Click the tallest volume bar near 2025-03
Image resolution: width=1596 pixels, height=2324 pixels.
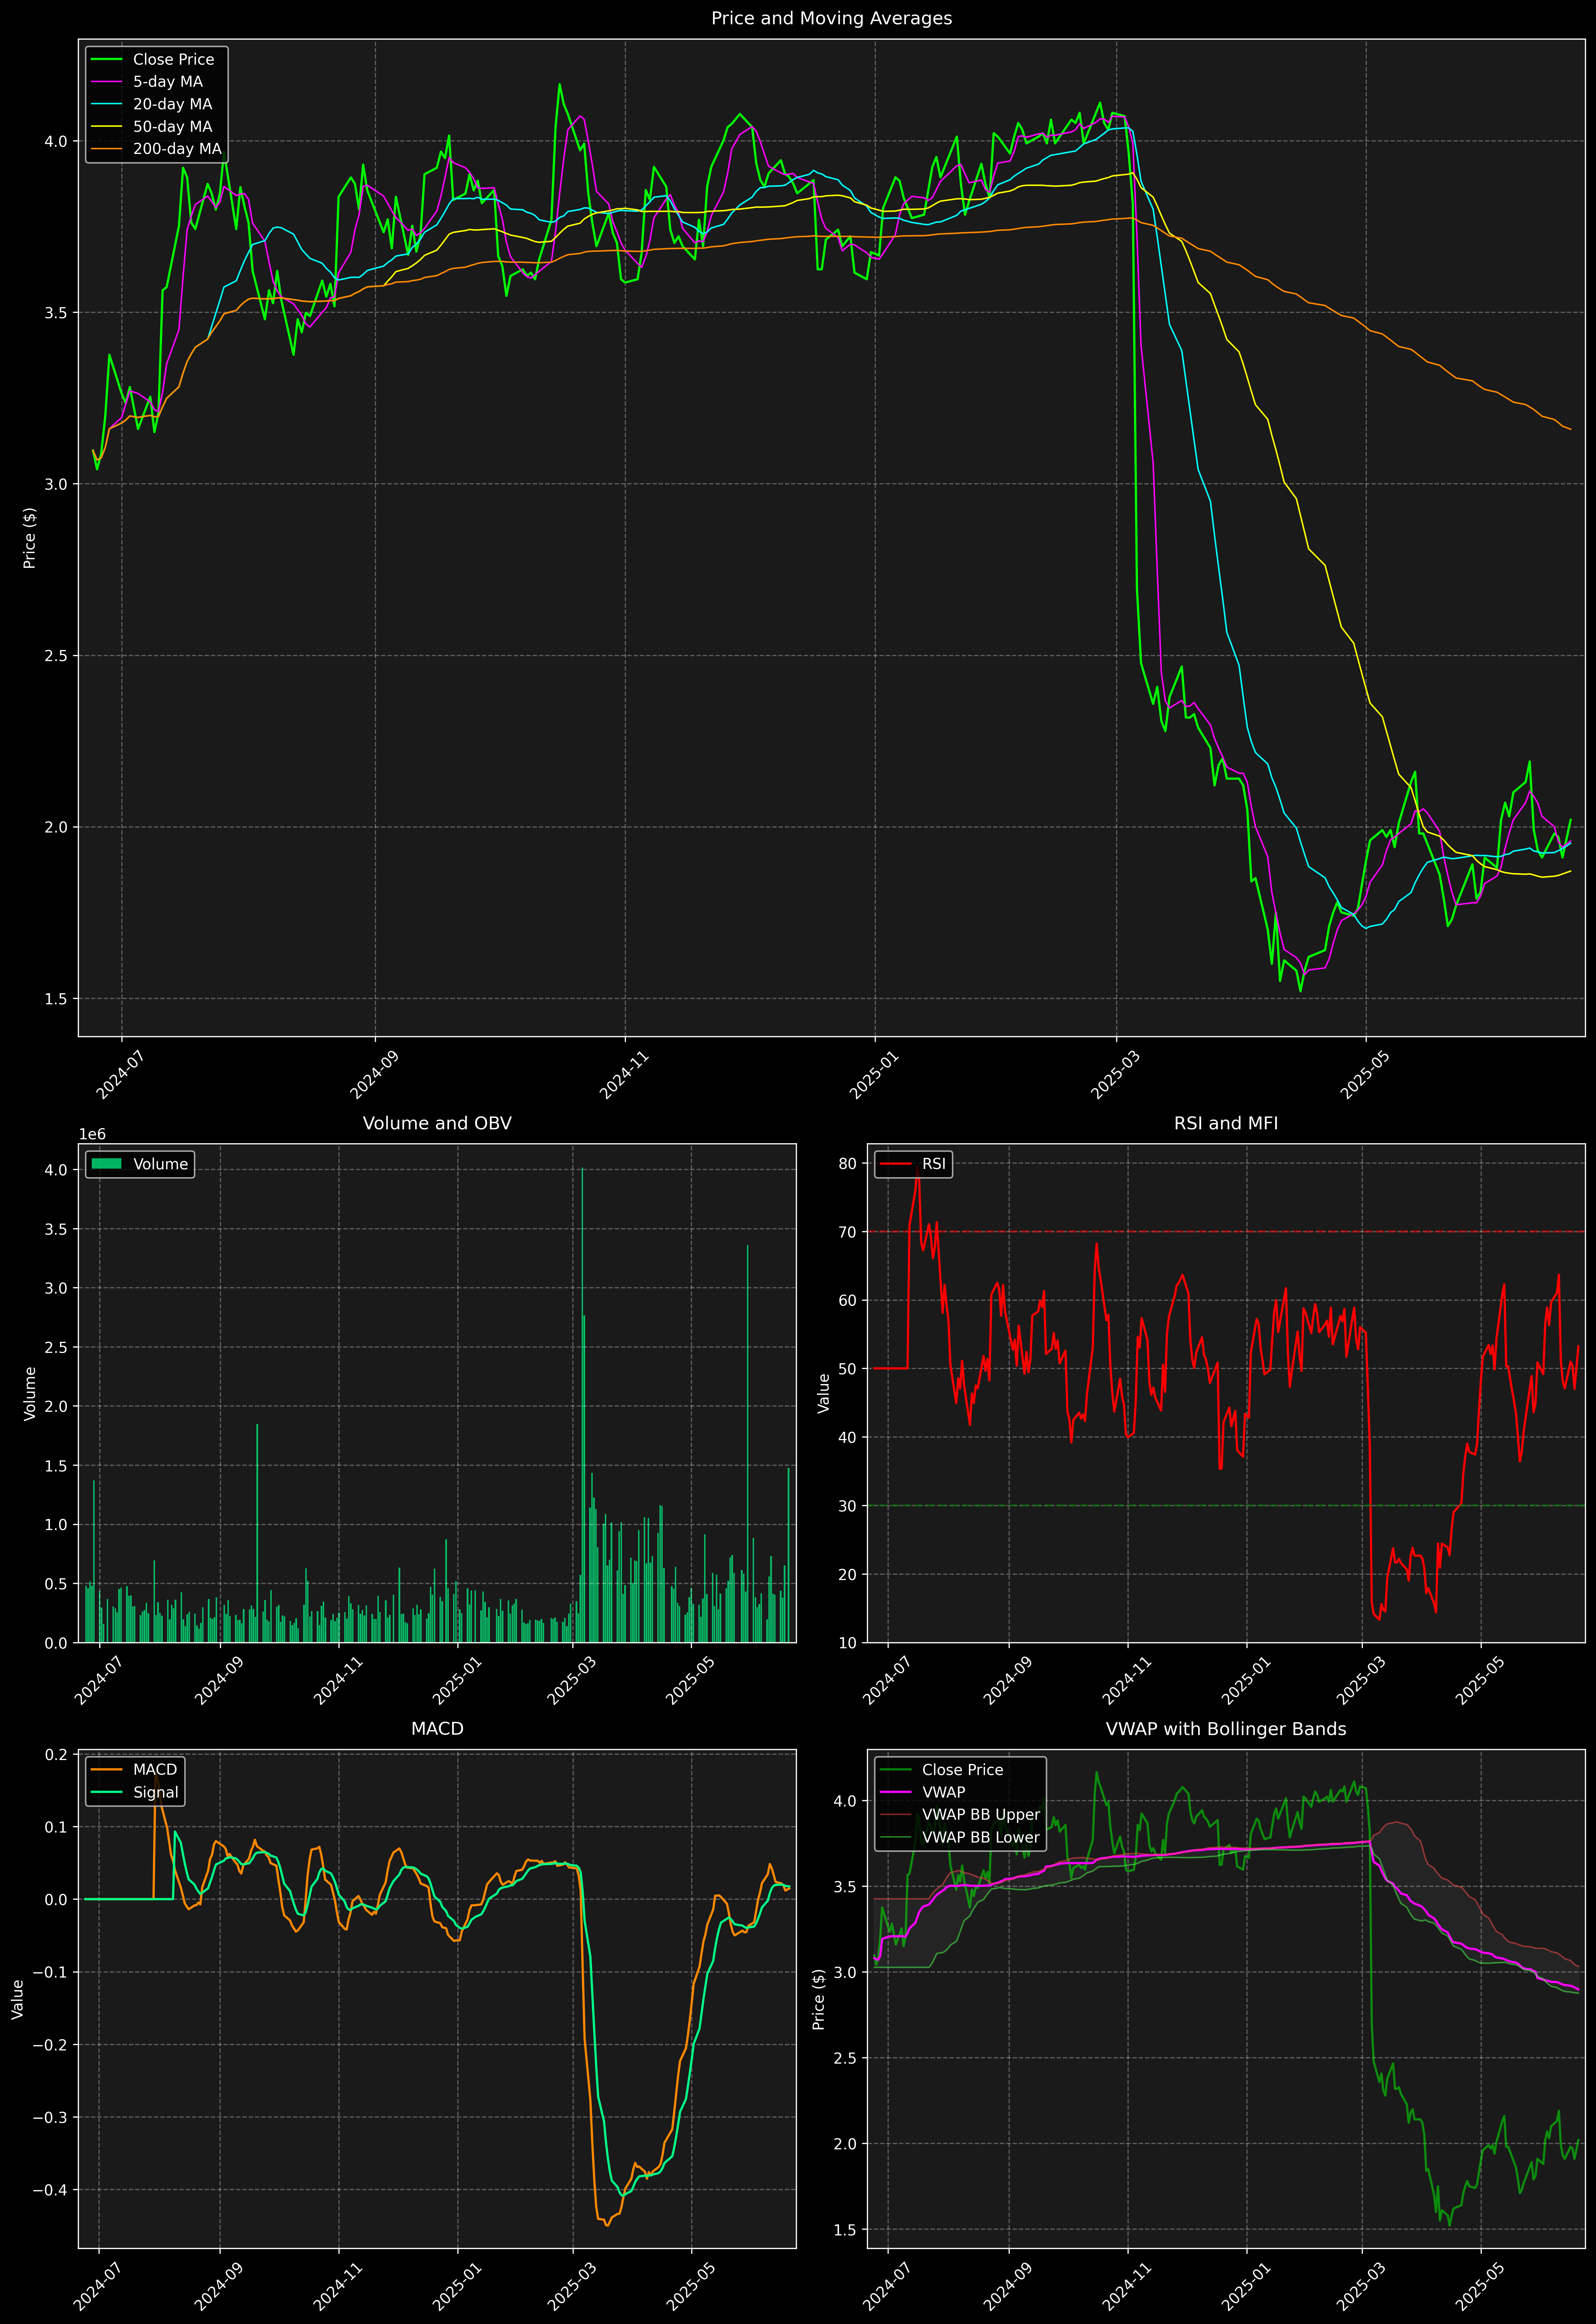pos(582,1405)
